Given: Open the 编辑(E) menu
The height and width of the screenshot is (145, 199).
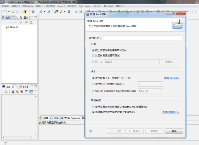Looking at the screenshot, I should (16, 6).
